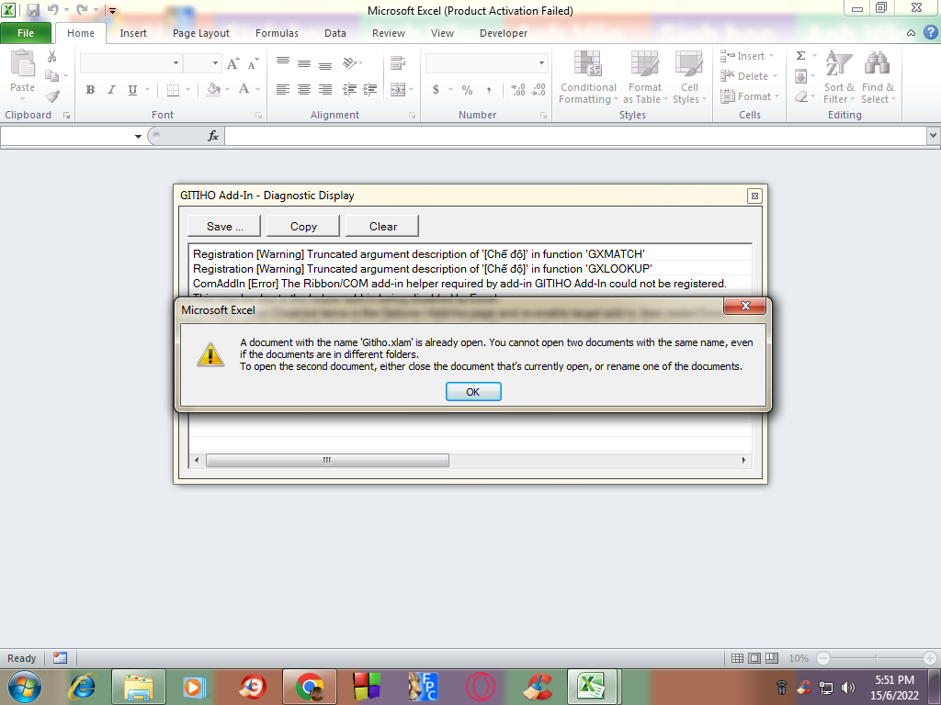Click Save ... in Diagnostic Display
Viewport: 941px width, 705px height.
click(224, 226)
